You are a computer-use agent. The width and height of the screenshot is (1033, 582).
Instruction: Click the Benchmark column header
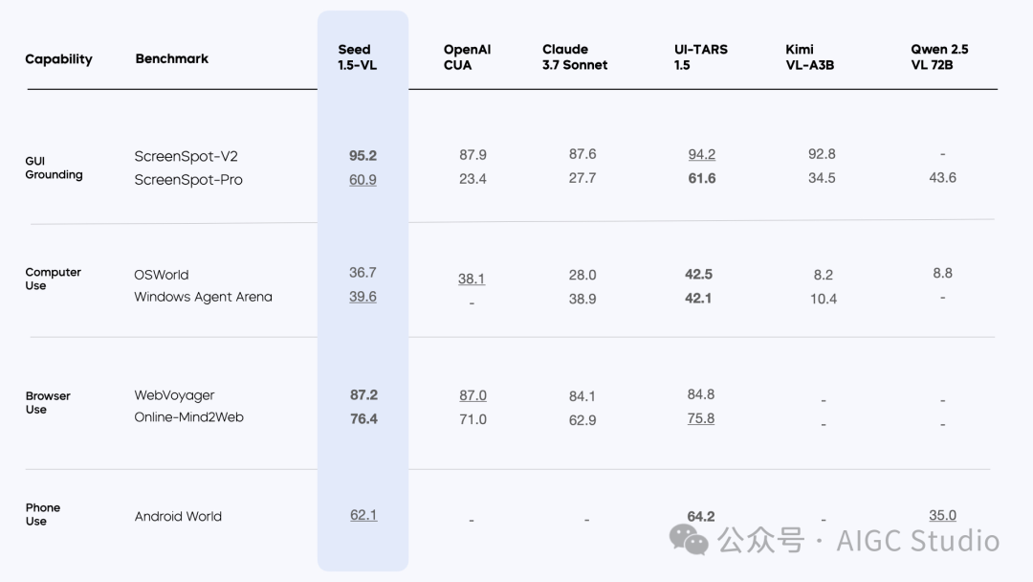(171, 58)
